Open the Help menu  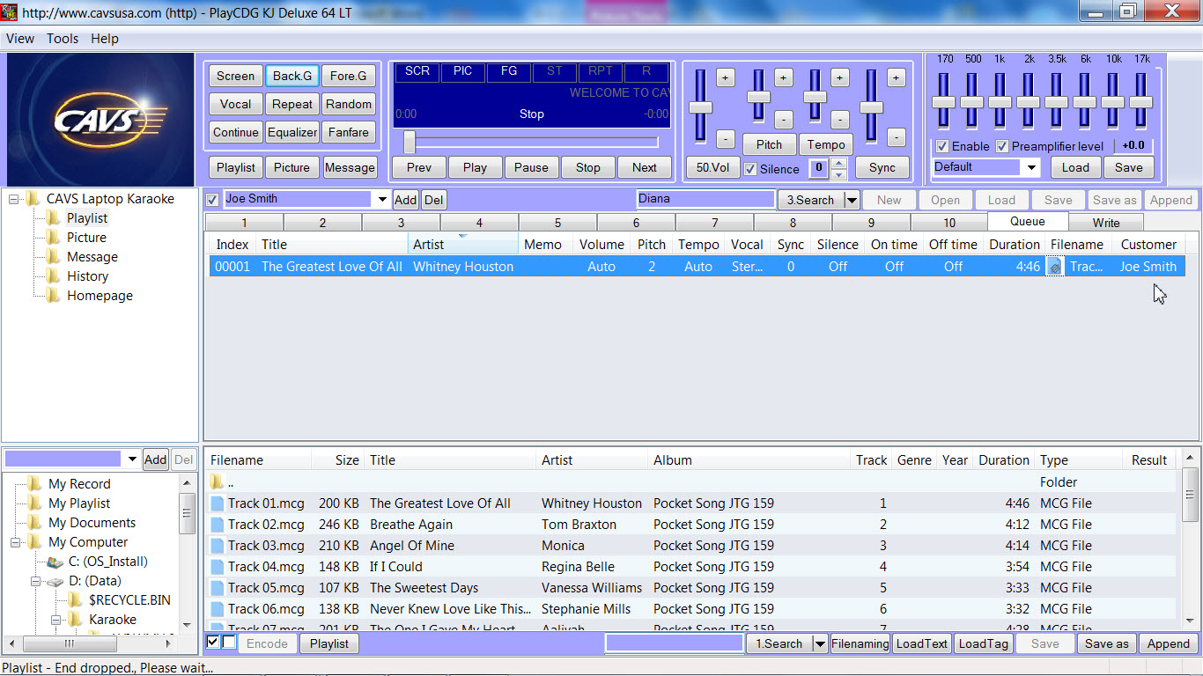105,39
